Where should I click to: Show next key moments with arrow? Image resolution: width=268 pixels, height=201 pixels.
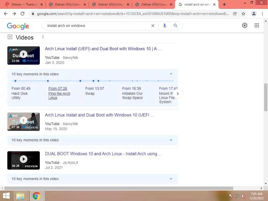click(178, 94)
